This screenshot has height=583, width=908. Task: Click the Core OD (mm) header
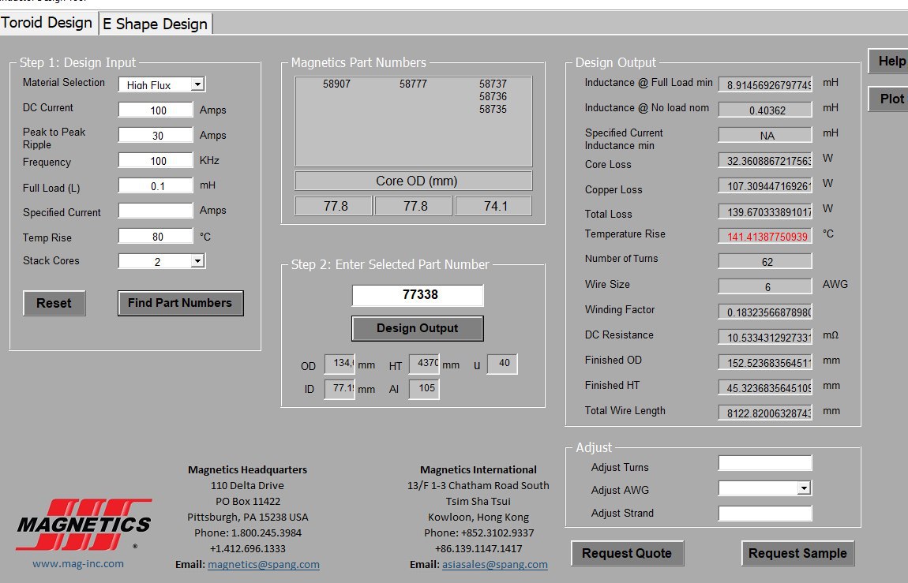point(414,181)
